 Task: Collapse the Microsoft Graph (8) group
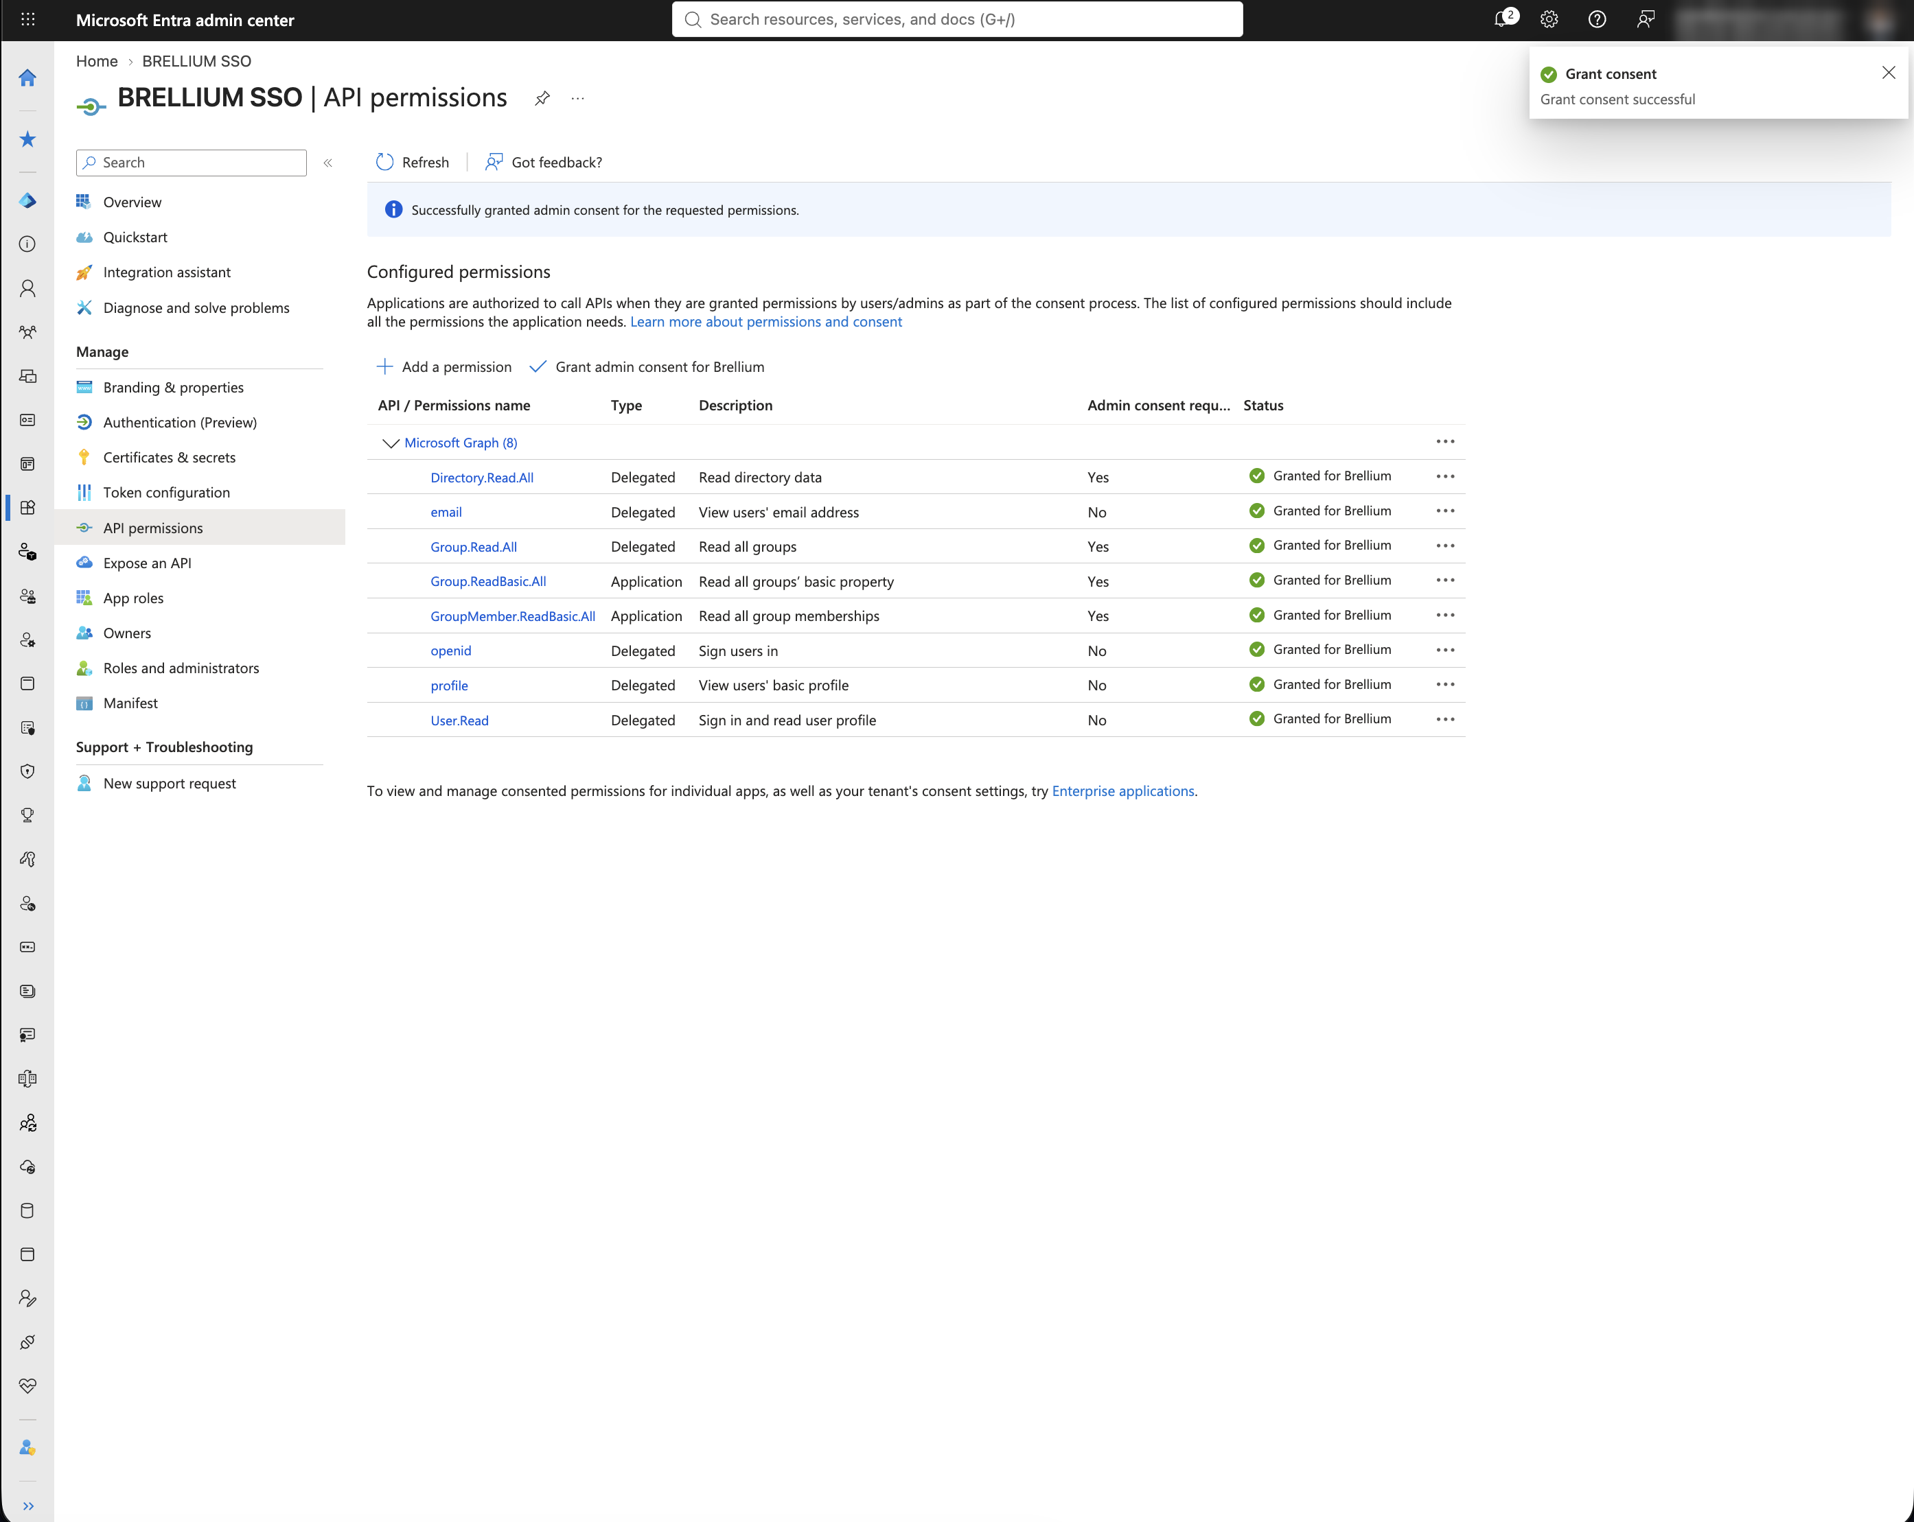point(390,443)
